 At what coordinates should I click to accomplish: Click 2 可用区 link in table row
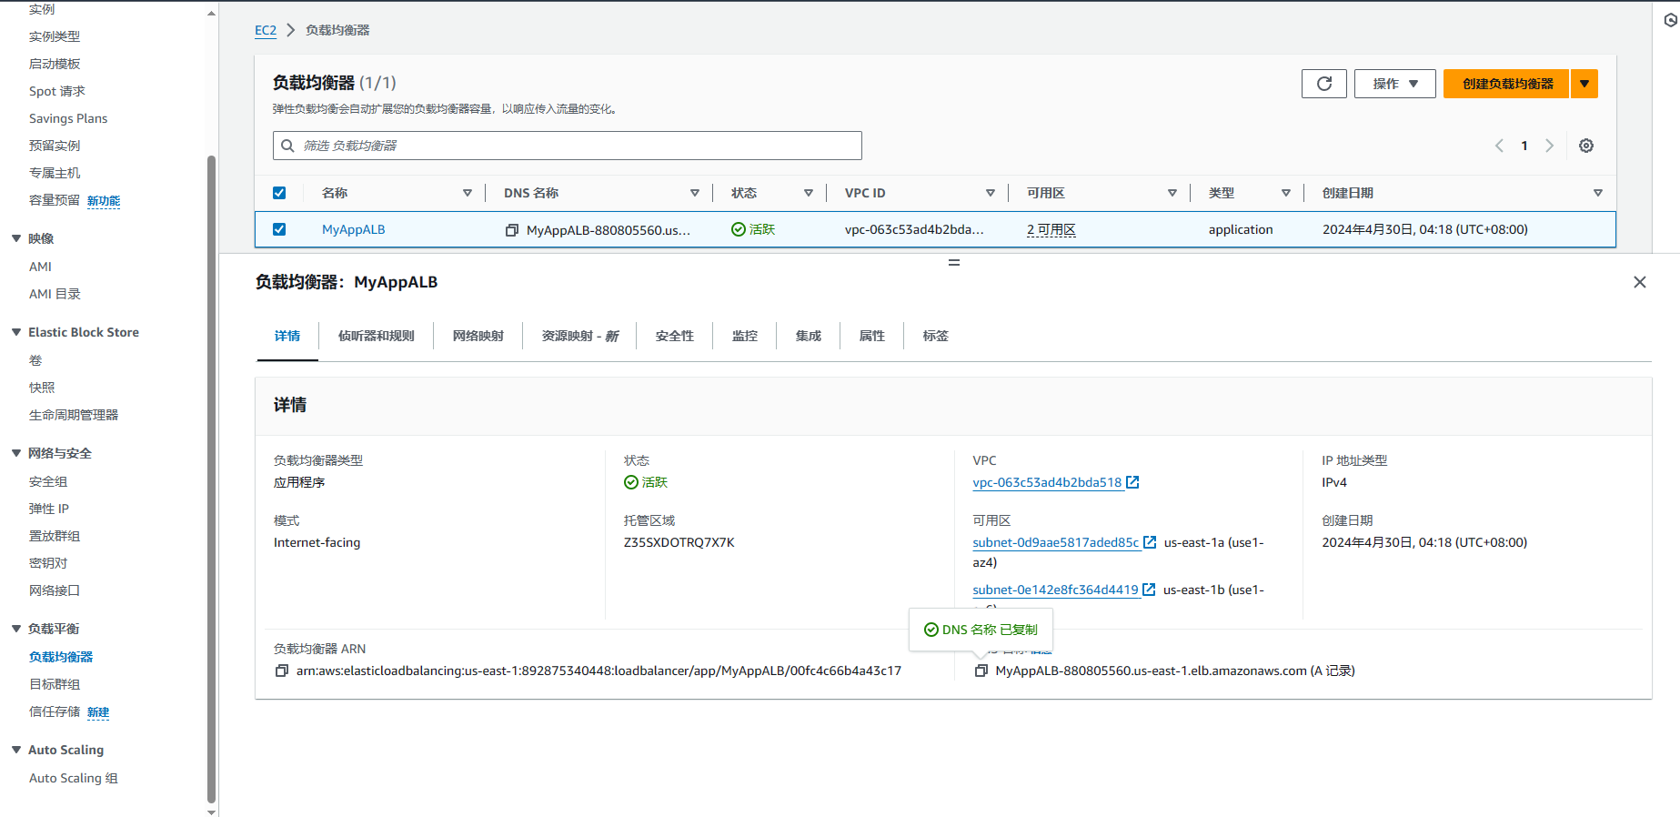pyautogui.click(x=1051, y=229)
